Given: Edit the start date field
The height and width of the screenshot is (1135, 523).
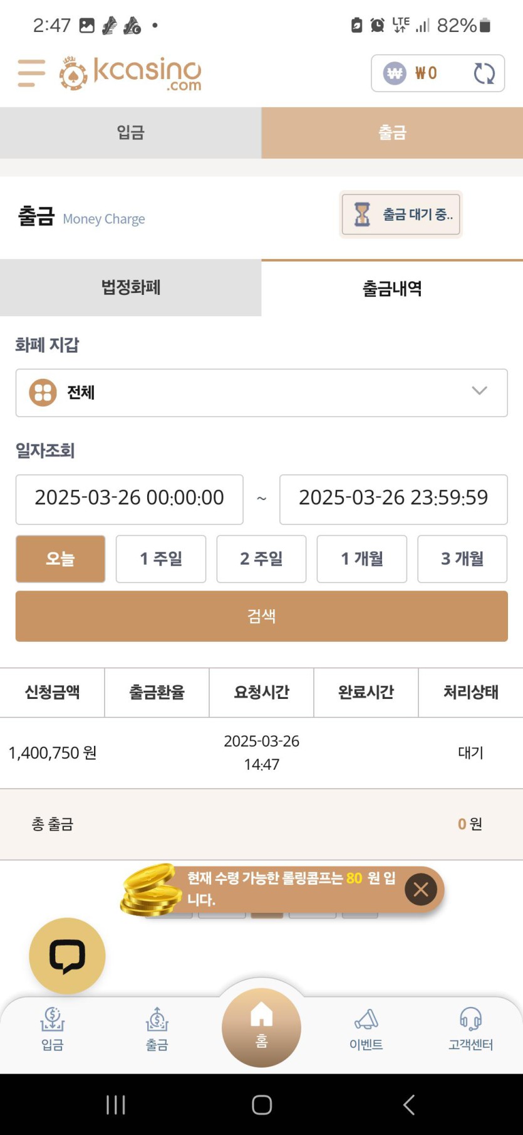Looking at the screenshot, I should point(129,499).
